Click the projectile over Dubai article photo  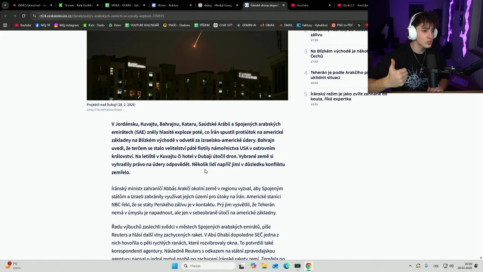click(x=187, y=65)
